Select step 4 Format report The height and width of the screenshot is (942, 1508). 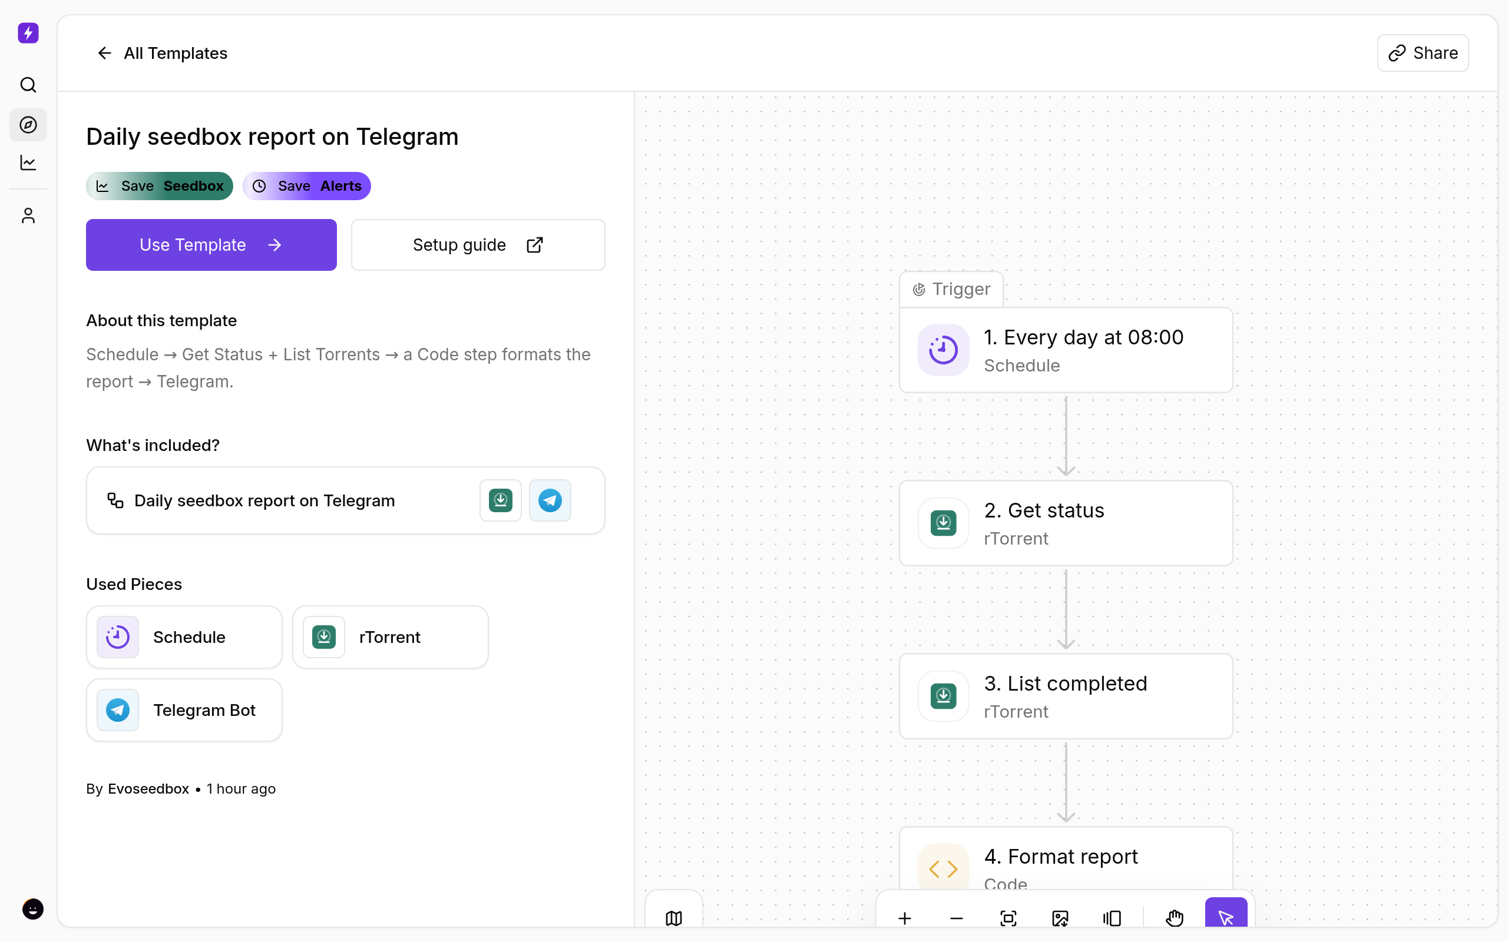[1066, 860]
